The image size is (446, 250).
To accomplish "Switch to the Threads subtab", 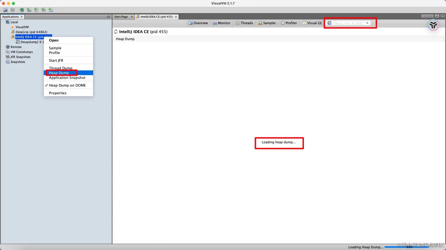I will pos(244,23).
